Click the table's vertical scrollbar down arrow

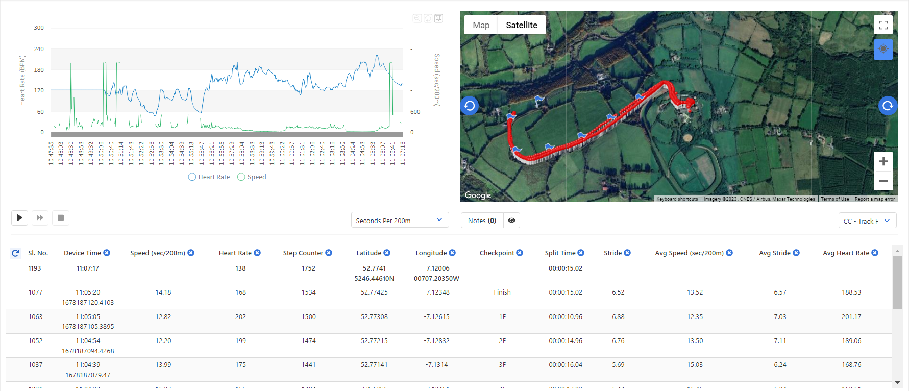[897, 382]
